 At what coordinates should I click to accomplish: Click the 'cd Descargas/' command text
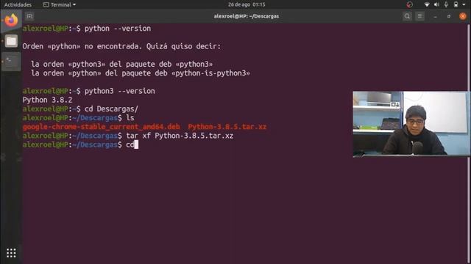tap(111, 109)
